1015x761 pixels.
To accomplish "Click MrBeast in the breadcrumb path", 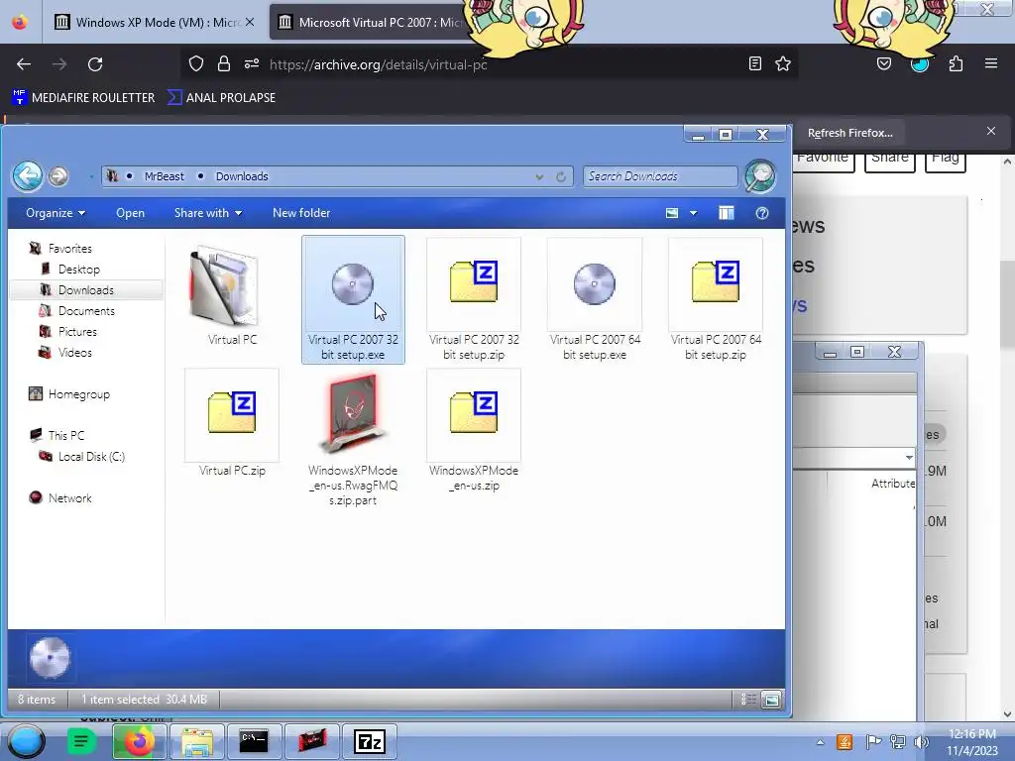I will tap(164, 176).
